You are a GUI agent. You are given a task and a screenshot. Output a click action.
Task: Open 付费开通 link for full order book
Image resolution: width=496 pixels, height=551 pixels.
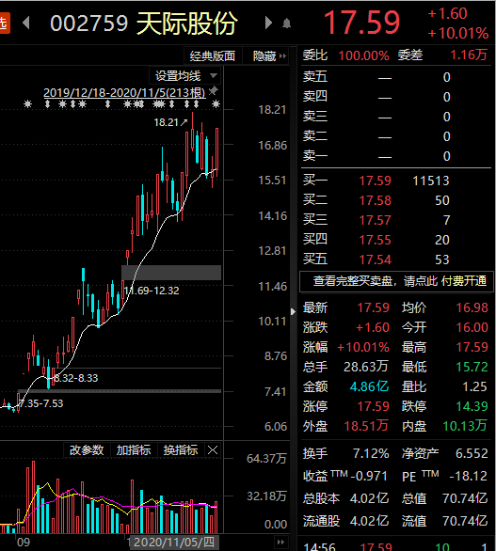(x=464, y=281)
